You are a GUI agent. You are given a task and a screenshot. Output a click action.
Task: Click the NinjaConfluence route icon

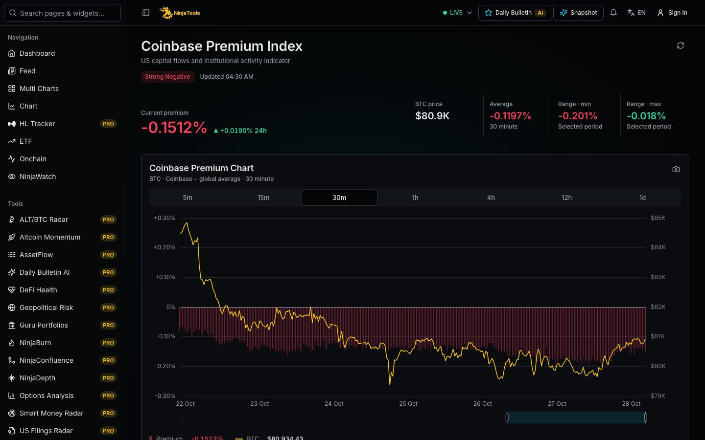click(x=12, y=360)
